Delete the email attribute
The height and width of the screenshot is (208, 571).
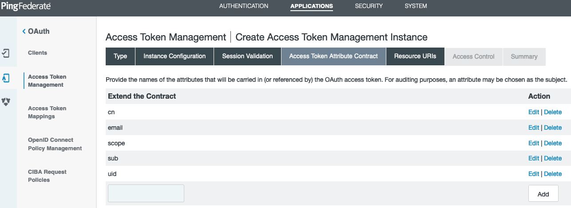553,128
